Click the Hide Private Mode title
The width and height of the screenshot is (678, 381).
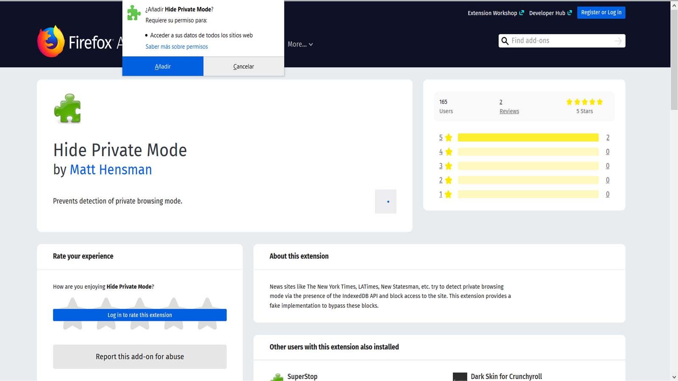[120, 150]
